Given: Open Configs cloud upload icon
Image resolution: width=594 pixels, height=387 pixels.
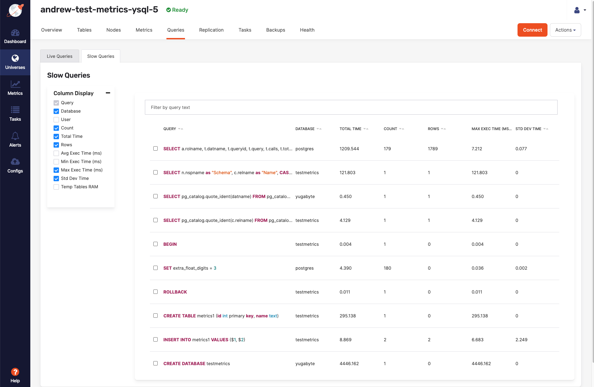Looking at the screenshot, I should click(x=15, y=162).
